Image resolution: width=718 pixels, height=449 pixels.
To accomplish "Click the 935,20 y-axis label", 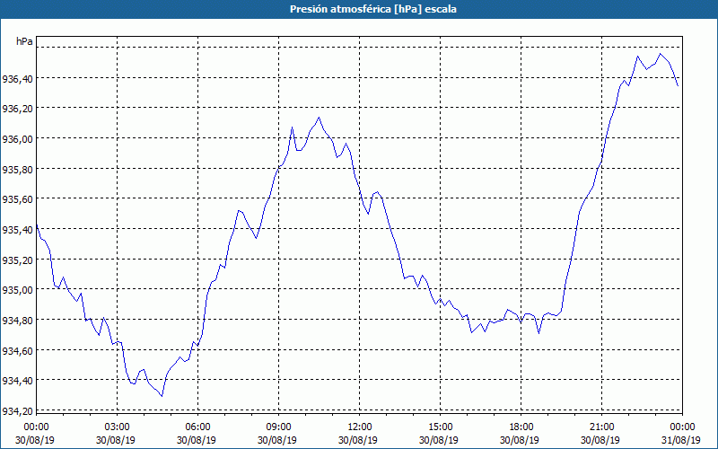I will [x=17, y=260].
